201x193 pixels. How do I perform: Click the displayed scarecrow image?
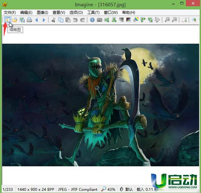coord(100,105)
